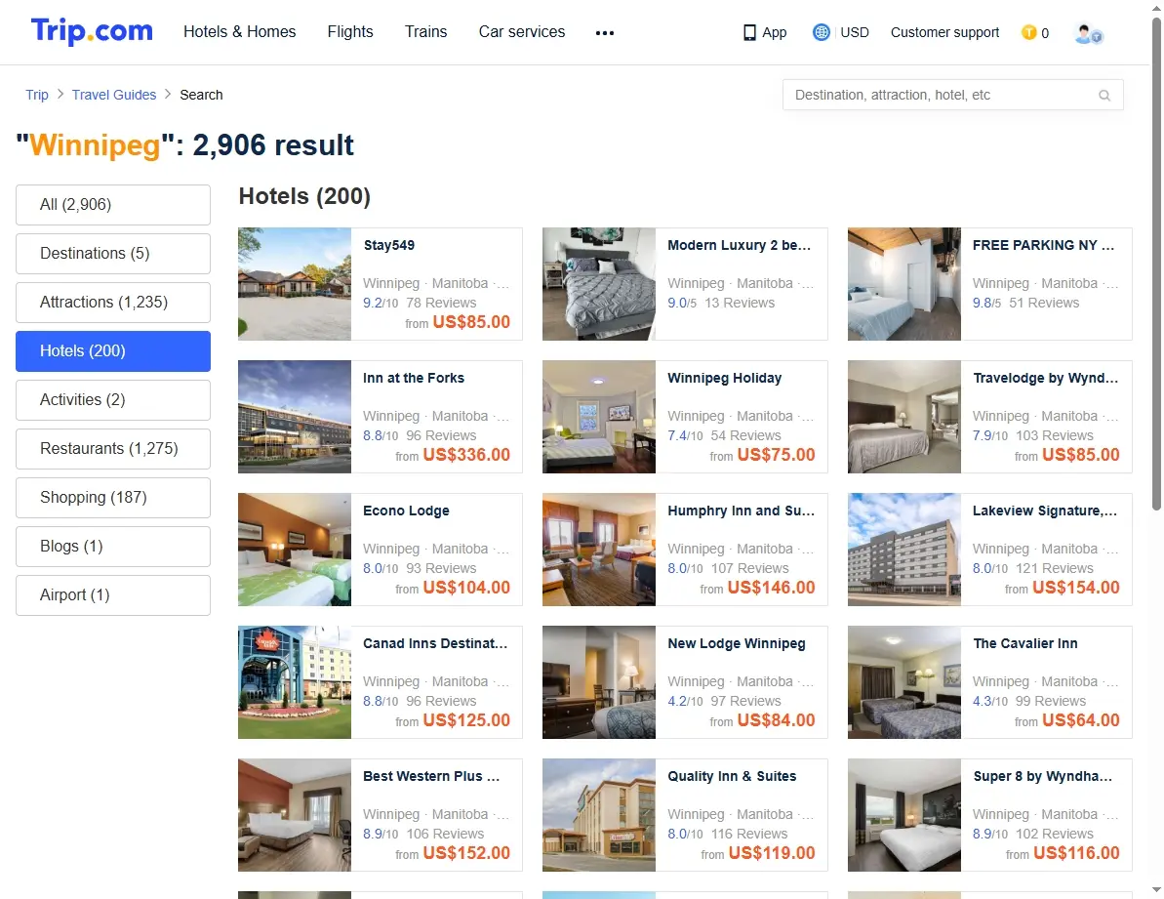Select Activities (2) filter
Screen dimensions: 1164x899
[x=113, y=400]
